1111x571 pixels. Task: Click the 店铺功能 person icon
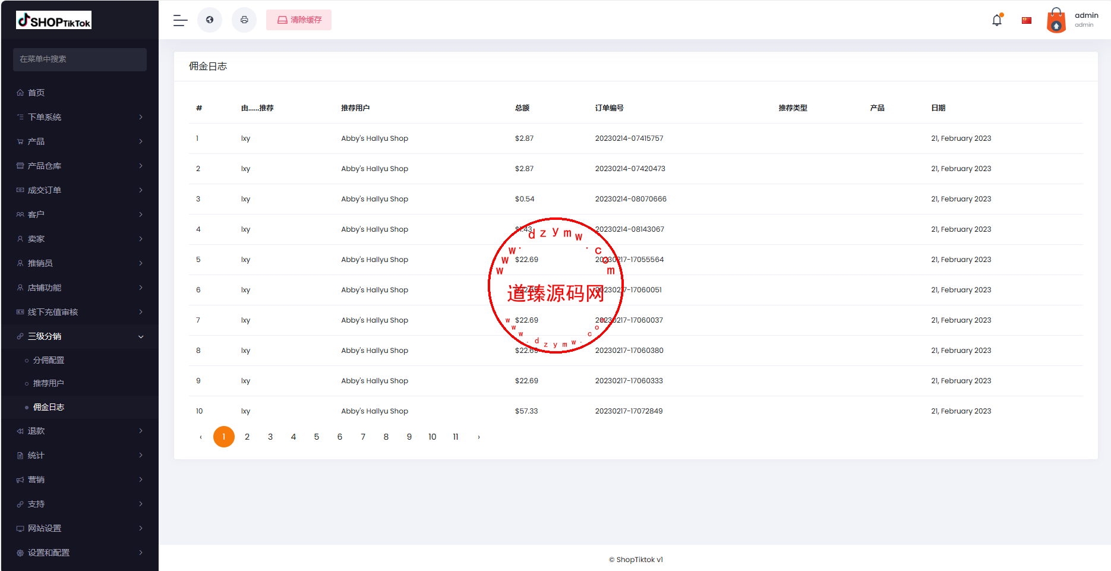[20, 288]
